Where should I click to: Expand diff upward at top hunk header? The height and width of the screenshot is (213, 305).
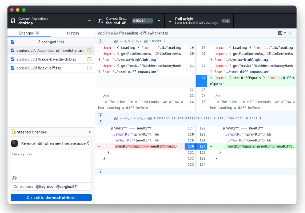pos(100,41)
